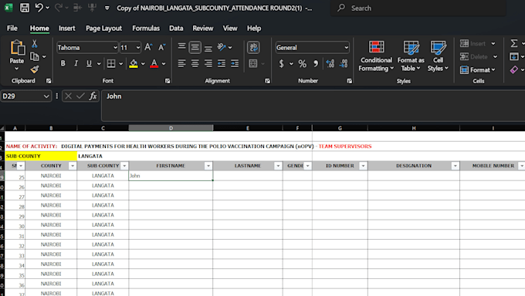
Task: Click Bottom Align icon
Action: (x=208, y=49)
